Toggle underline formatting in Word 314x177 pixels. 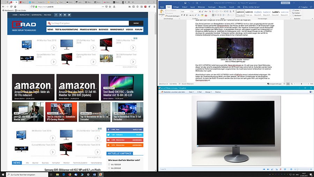(x=187, y=15)
